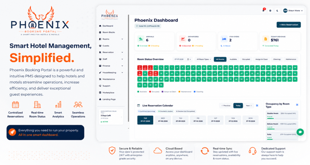Open subscription 3 Days Left card arrow
Viewport: 310px width, 165px height.
coord(121,117)
